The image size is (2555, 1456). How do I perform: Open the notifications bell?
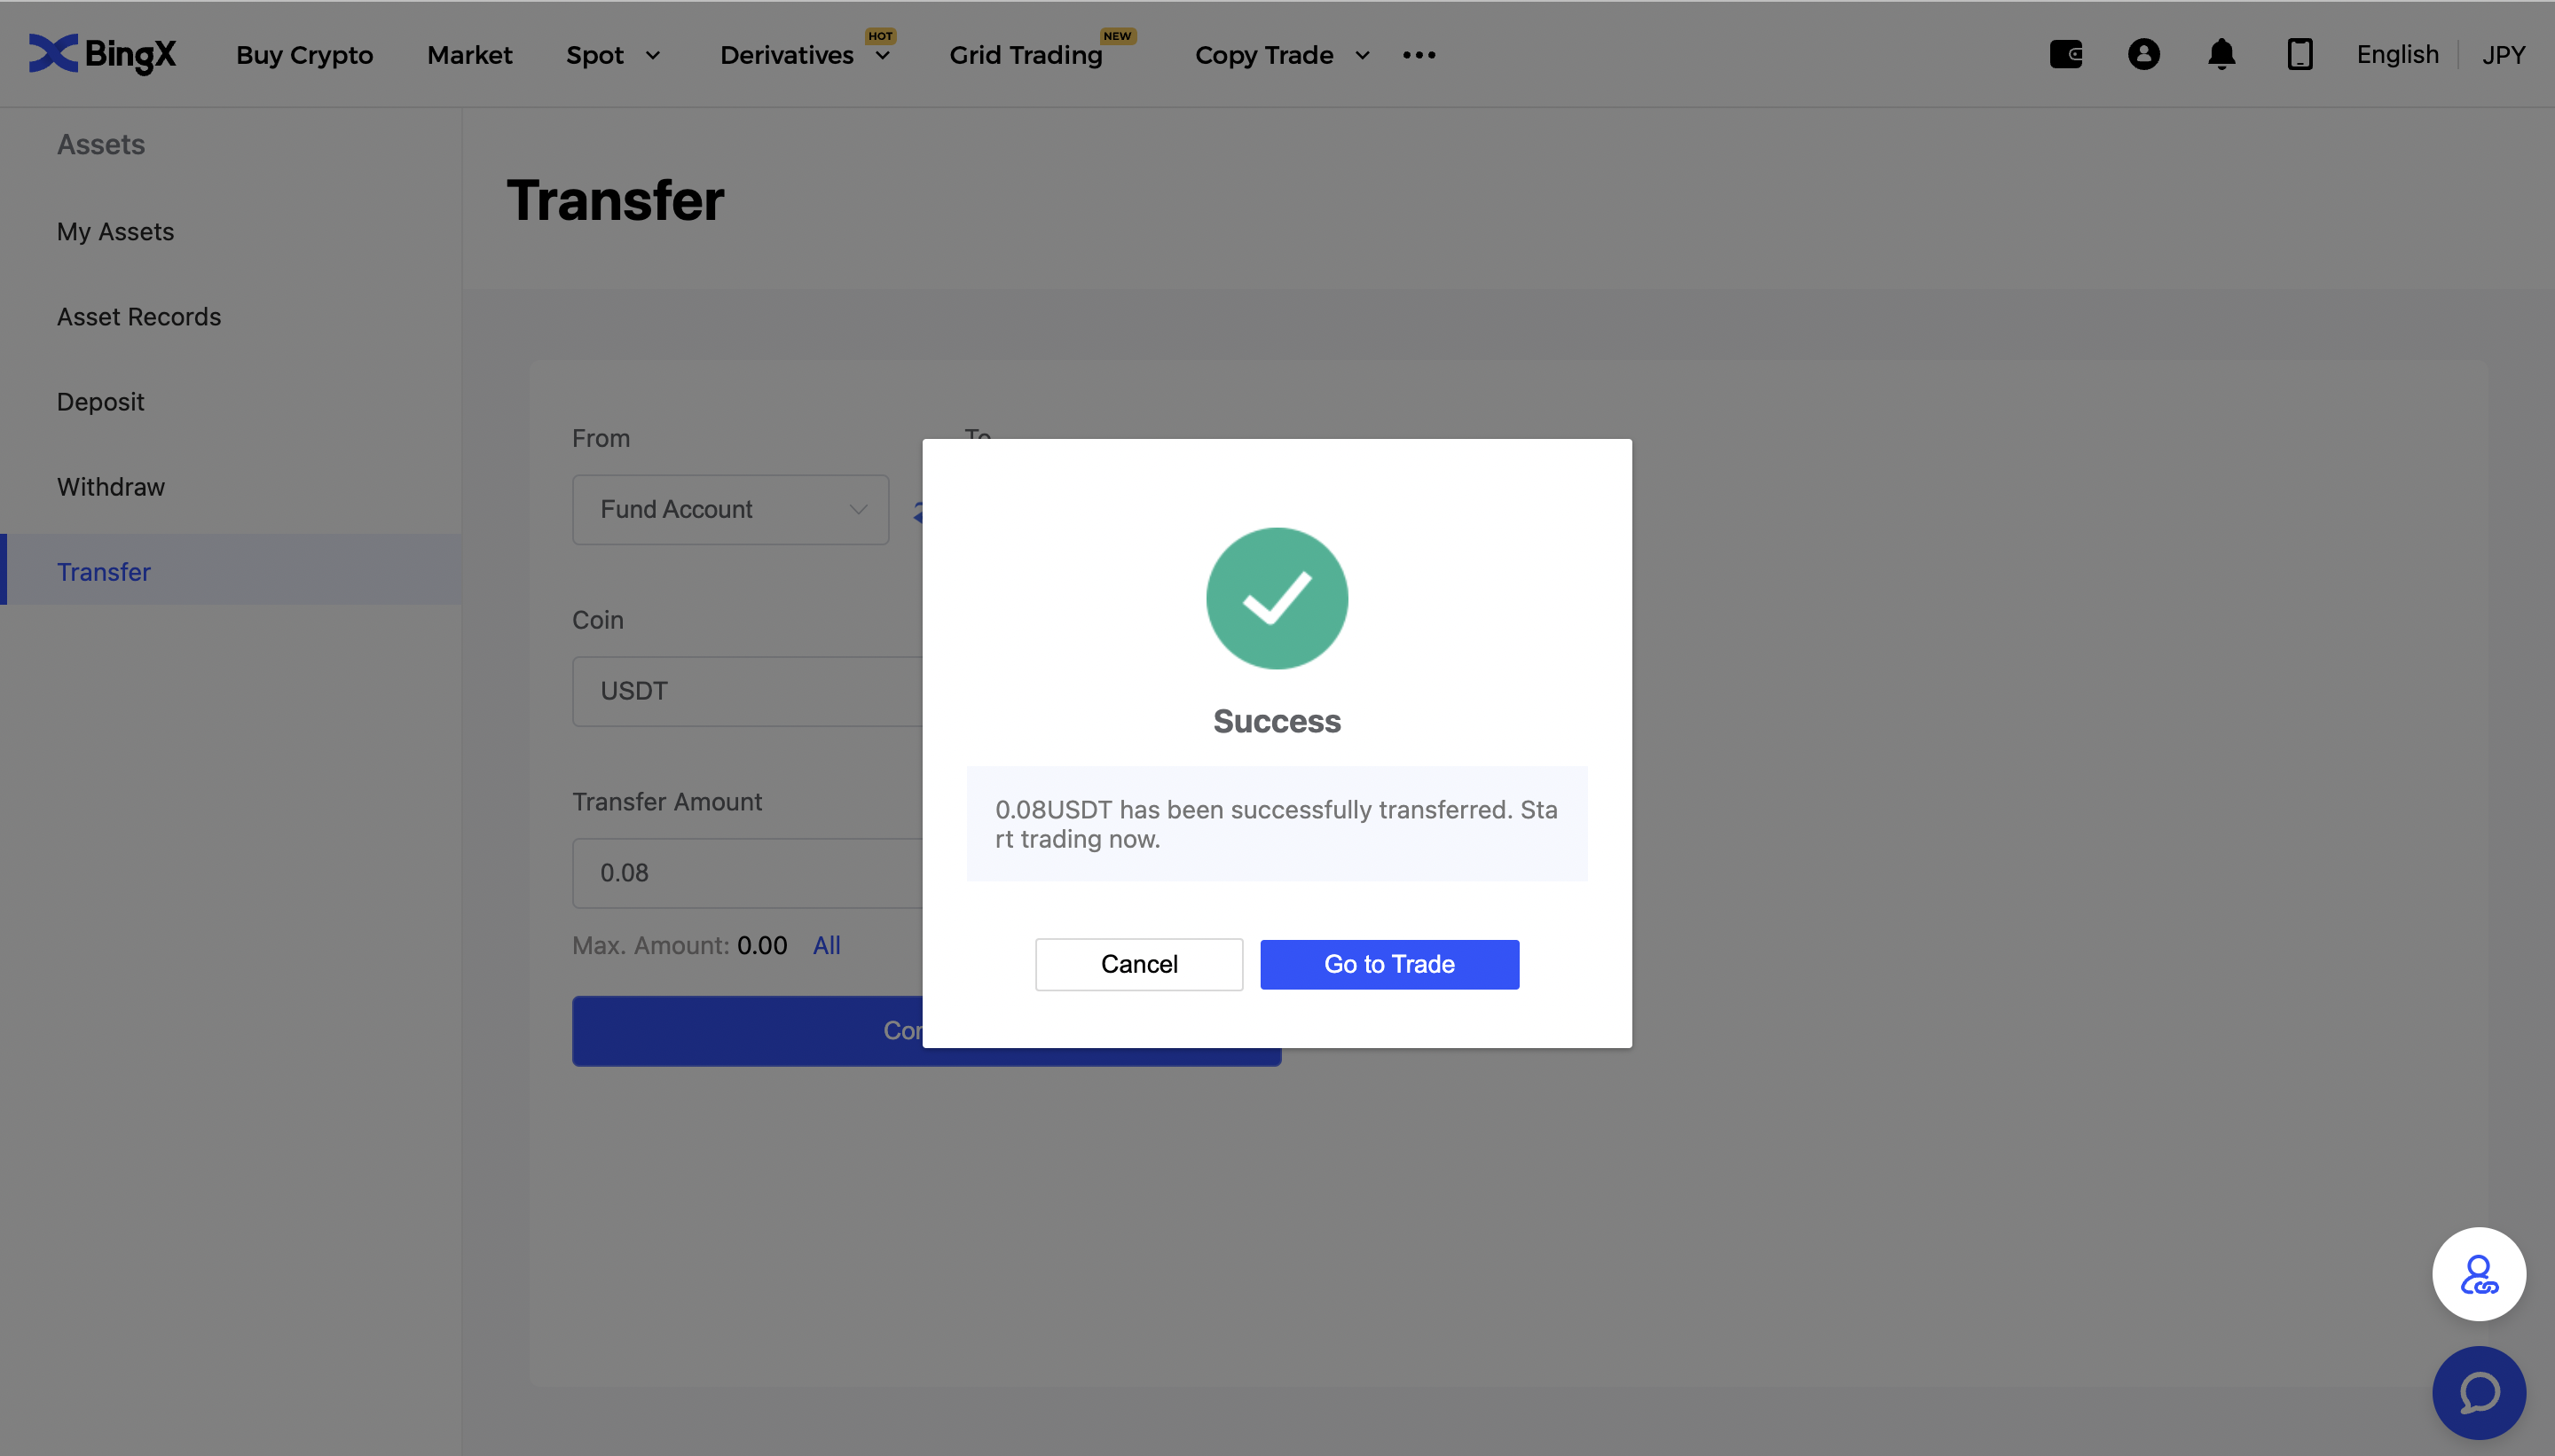pyautogui.click(x=2221, y=54)
